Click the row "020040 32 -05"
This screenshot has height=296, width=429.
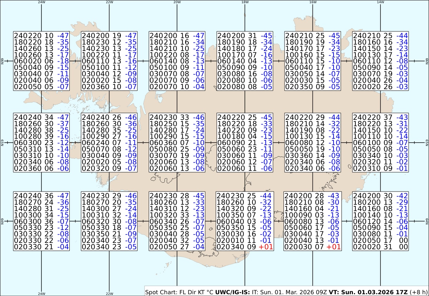[x=177, y=240]
